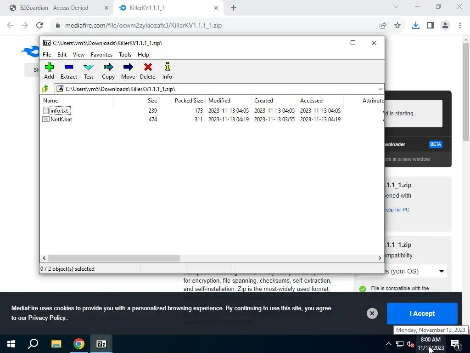Viewport: 470px width, 353px height.
Task: Open the File menu in 7-Zip
Action: (47, 55)
